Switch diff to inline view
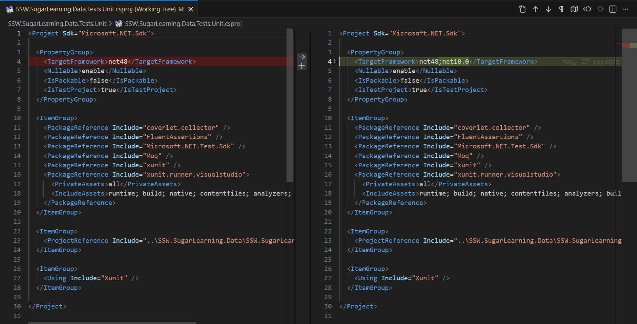 tap(613, 9)
